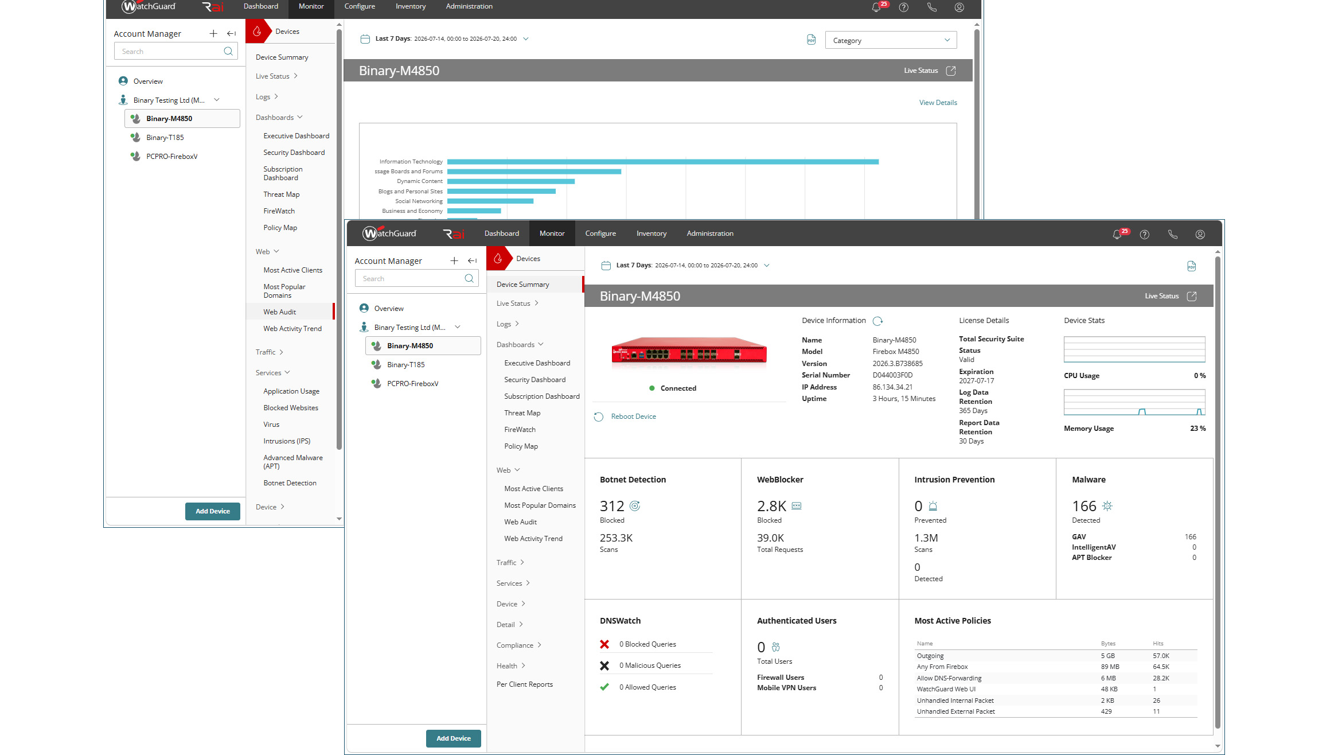Focus Search field in front window

tap(416, 278)
